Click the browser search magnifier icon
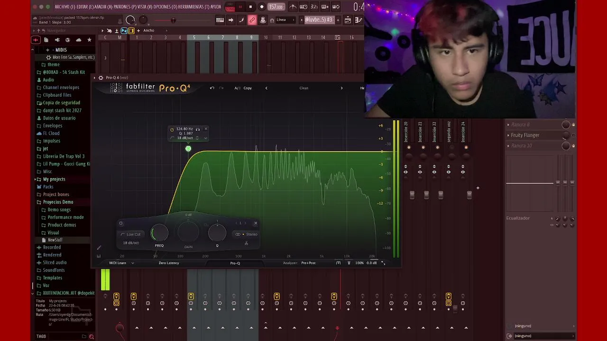The image size is (607, 341). tap(92, 336)
